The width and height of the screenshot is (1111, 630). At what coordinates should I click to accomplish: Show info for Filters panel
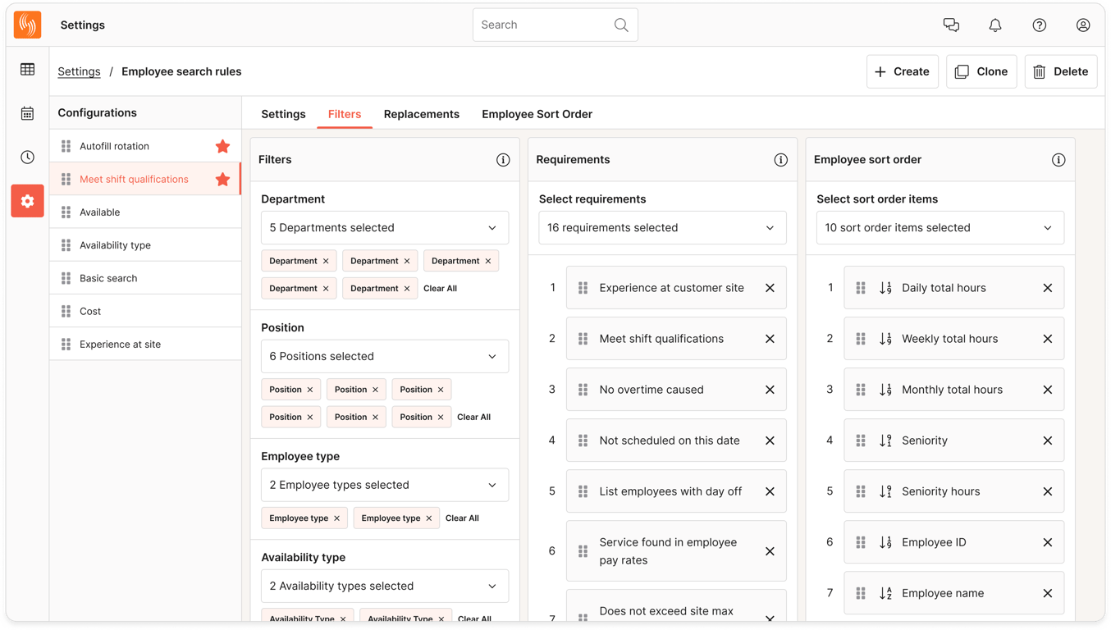(x=503, y=160)
